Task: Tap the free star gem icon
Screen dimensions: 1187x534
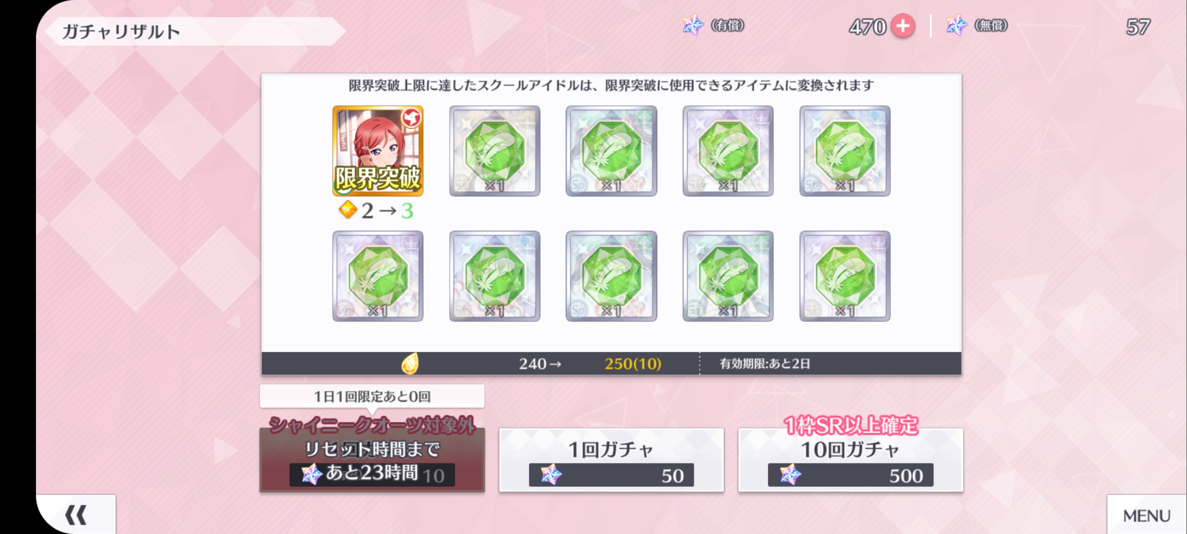Action: (956, 25)
